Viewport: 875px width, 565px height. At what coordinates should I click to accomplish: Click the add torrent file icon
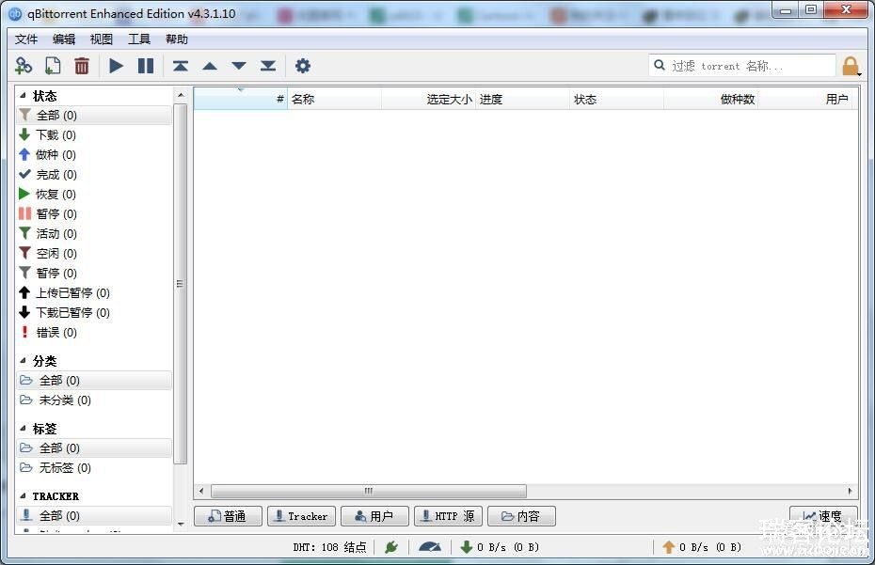click(53, 66)
